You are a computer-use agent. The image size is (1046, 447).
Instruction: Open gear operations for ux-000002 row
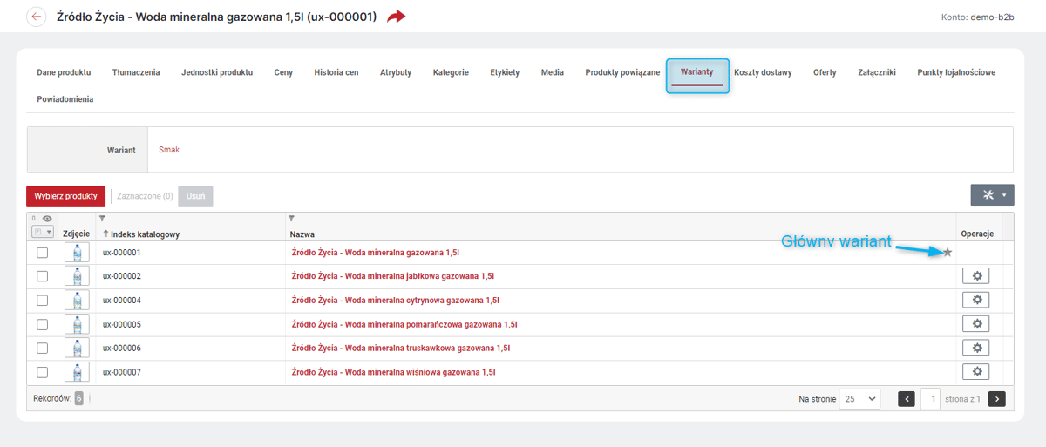(976, 275)
